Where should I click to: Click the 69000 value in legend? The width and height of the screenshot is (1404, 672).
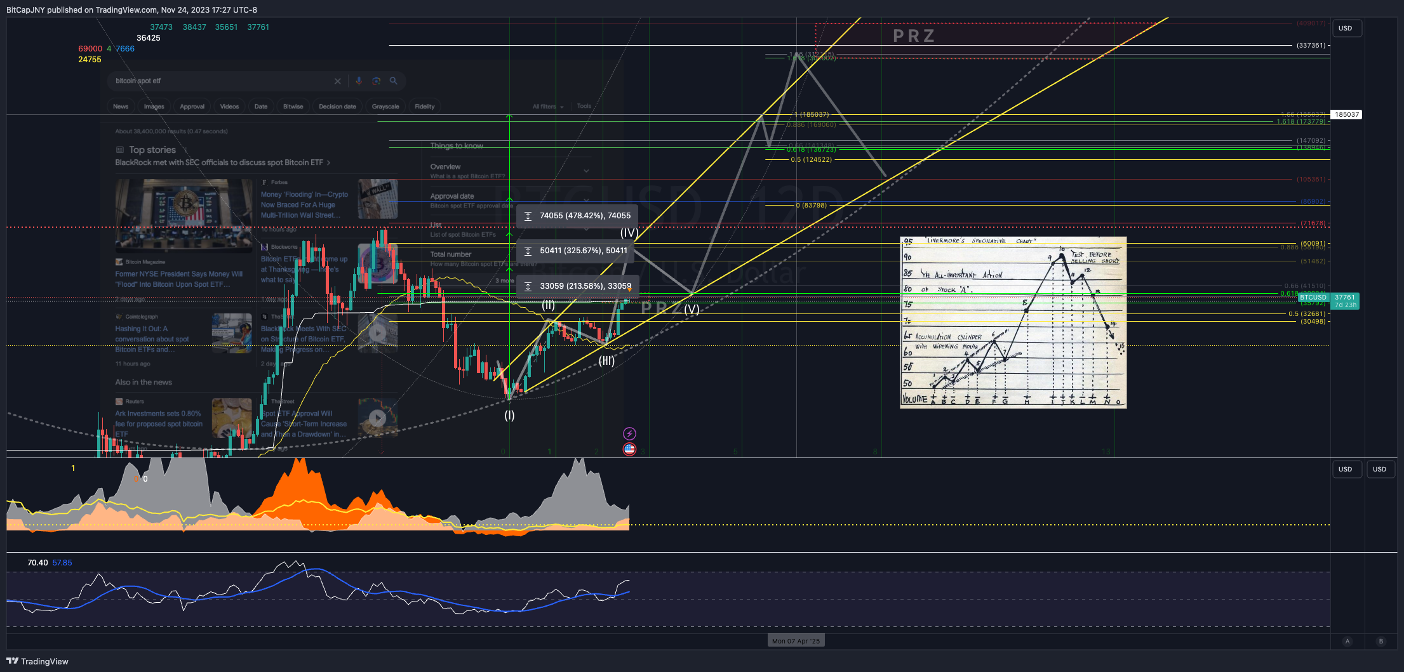(x=90, y=49)
